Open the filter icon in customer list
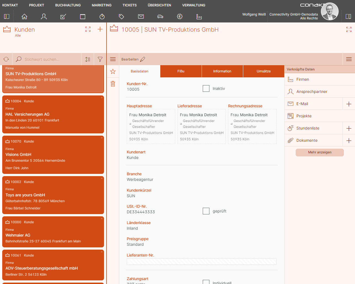355x284 pixels. pyautogui.click(x=100, y=59)
